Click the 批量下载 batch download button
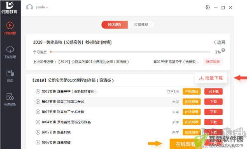Viewport: 247px width, 149px height. tap(211, 78)
